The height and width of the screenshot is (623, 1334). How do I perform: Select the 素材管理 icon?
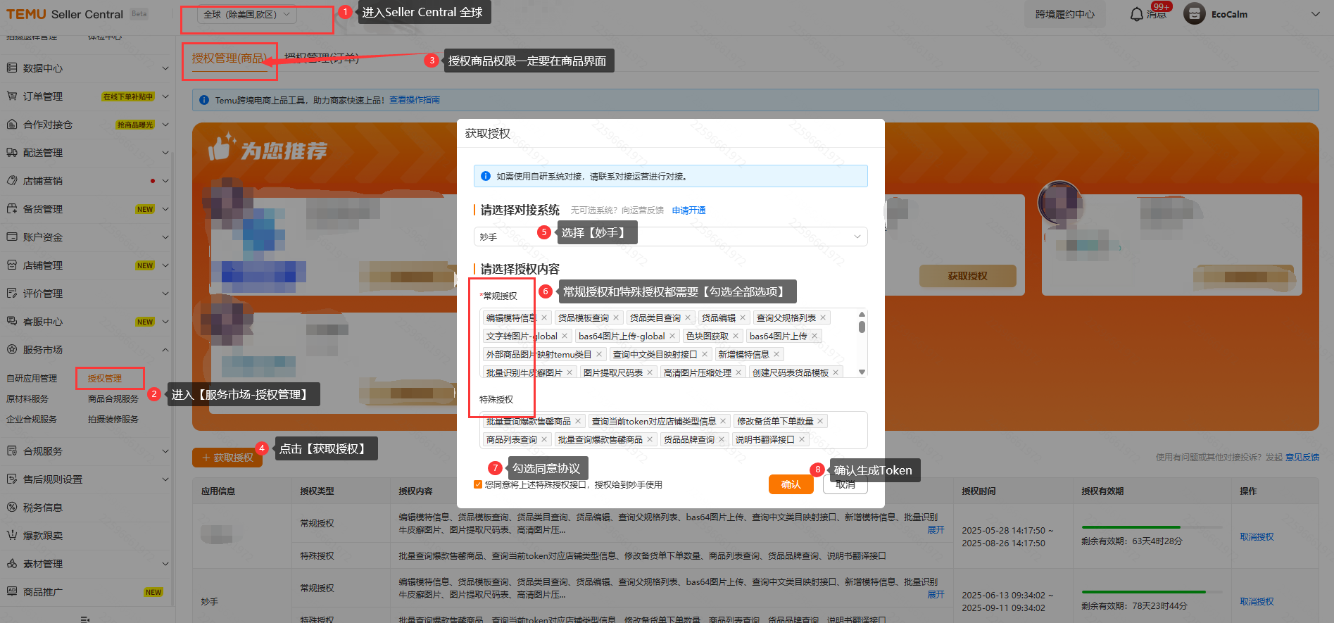pos(12,564)
